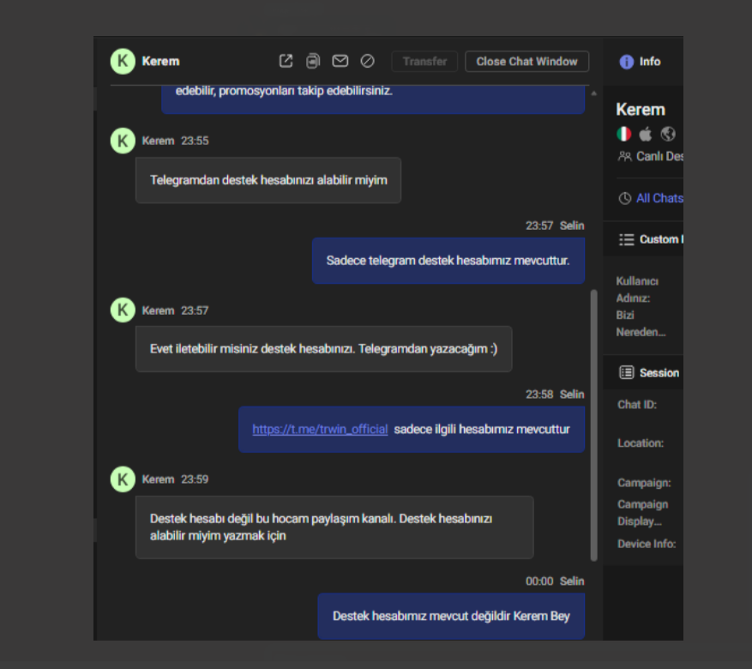This screenshot has width=752, height=669.
Task: Open the Info tab
Action: pos(641,62)
